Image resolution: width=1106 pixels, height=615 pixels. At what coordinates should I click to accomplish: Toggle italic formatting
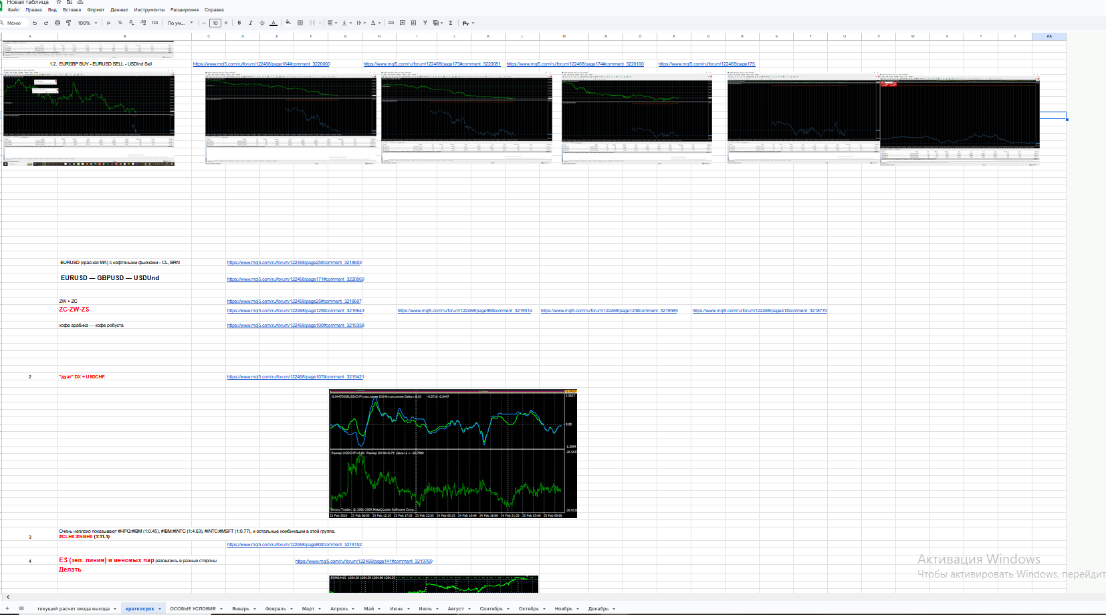tap(251, 23)
